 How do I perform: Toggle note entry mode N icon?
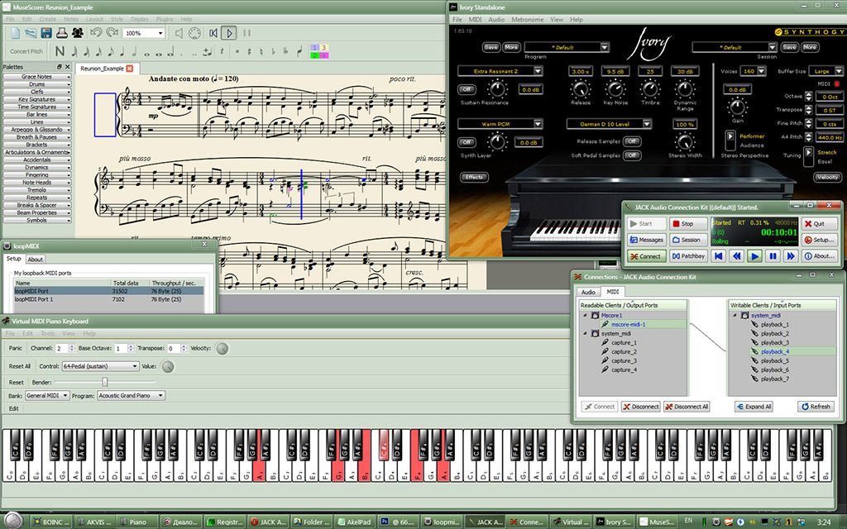(x=60, y=51)
